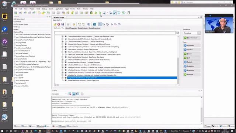Click the procedure filter text field
Viewport: 236px width, 133px height.
[x=115, y=33]
